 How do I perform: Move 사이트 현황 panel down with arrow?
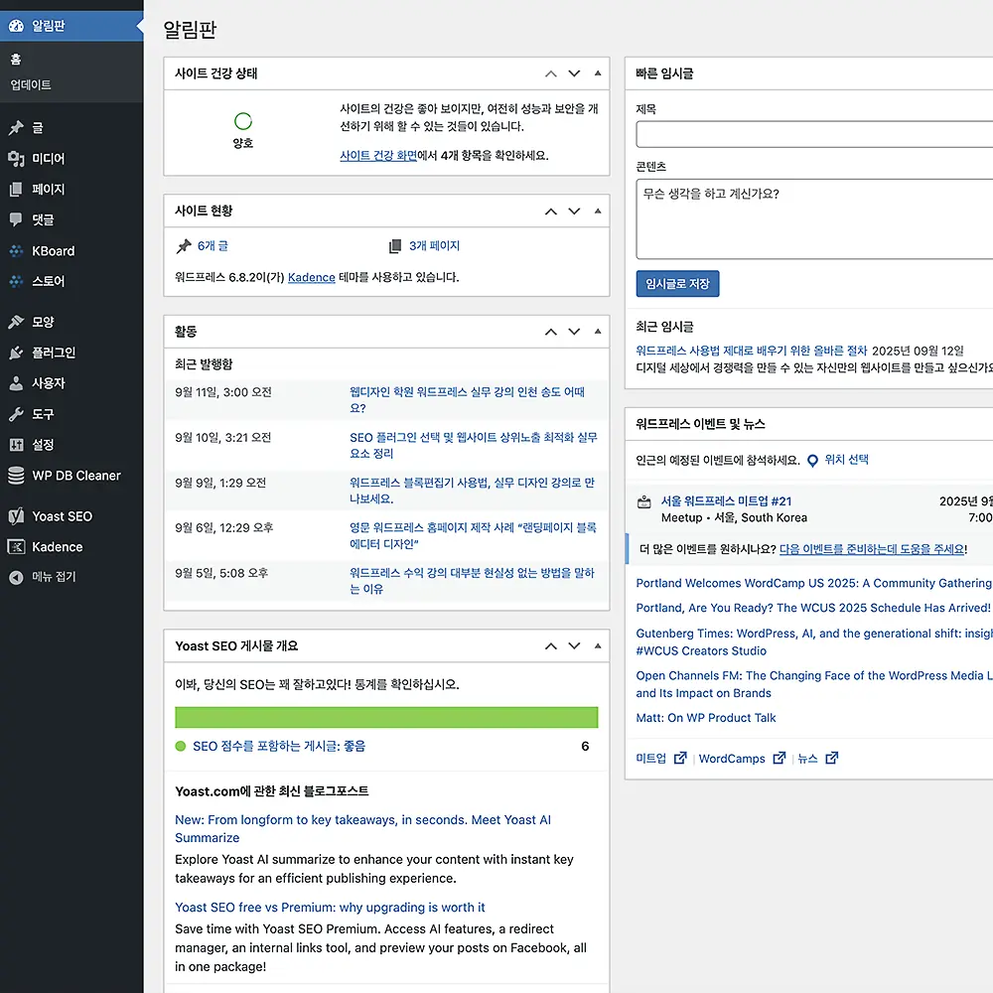(x=574, y=212)
